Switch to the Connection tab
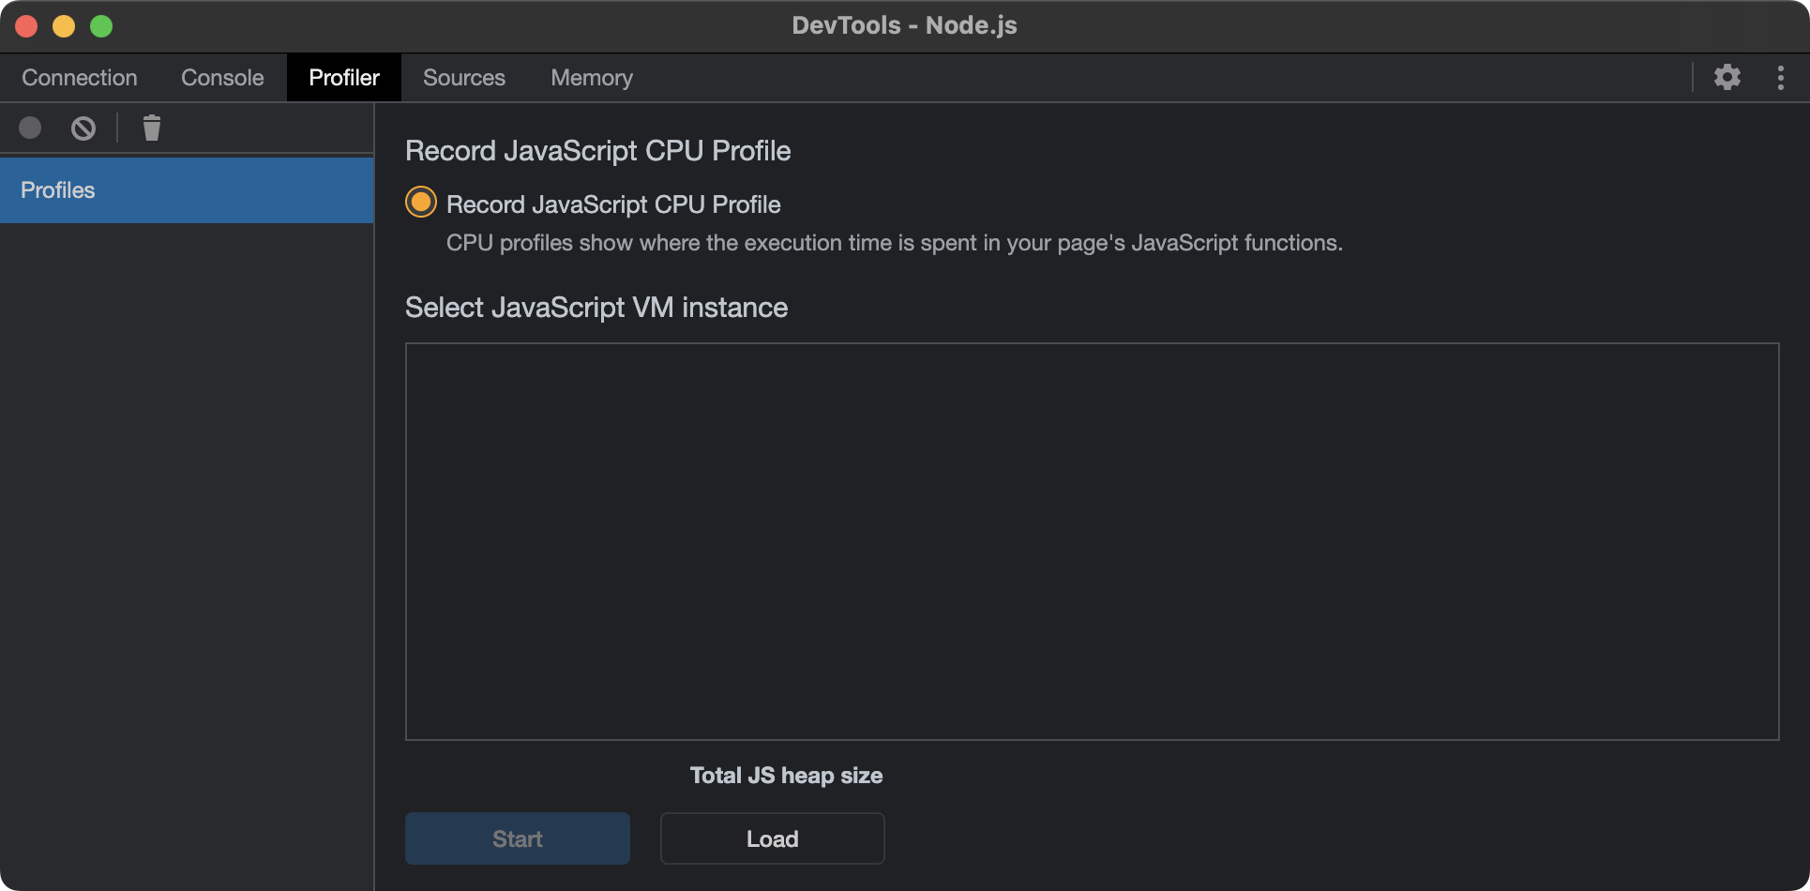This screenshot has width=1810, height=891. tap(80, 78)
